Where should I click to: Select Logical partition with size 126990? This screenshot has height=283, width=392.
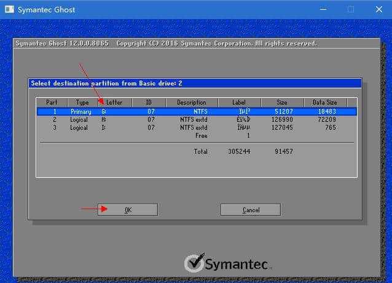pos(197,119)
